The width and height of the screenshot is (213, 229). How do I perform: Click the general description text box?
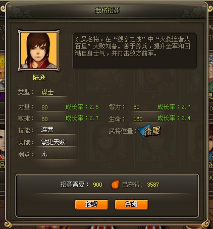click(x=135, y=51)
